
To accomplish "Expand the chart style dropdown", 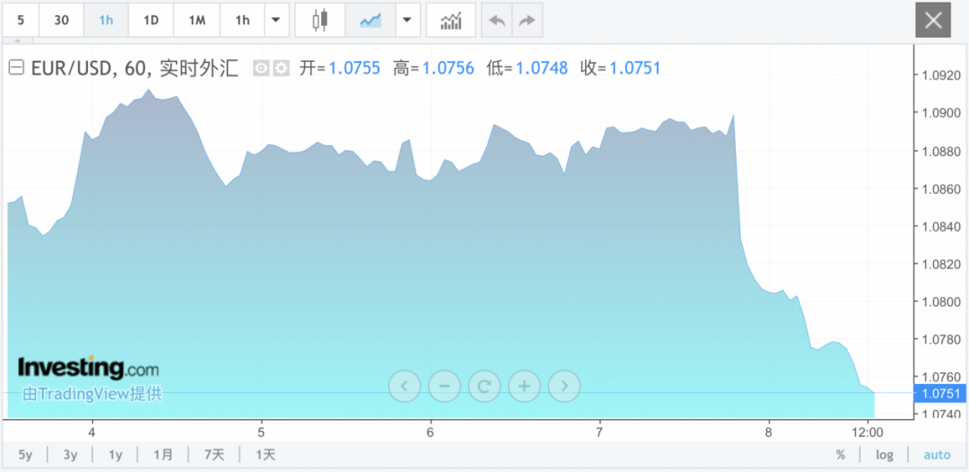I will click(x=408, y=20).
